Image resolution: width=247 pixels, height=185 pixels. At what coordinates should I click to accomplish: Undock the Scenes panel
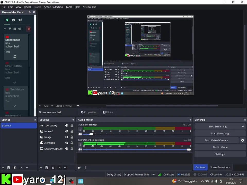click(35, 120)
